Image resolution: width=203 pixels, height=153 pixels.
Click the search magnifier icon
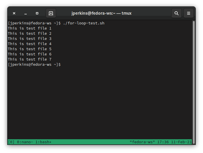click(177, 13)
